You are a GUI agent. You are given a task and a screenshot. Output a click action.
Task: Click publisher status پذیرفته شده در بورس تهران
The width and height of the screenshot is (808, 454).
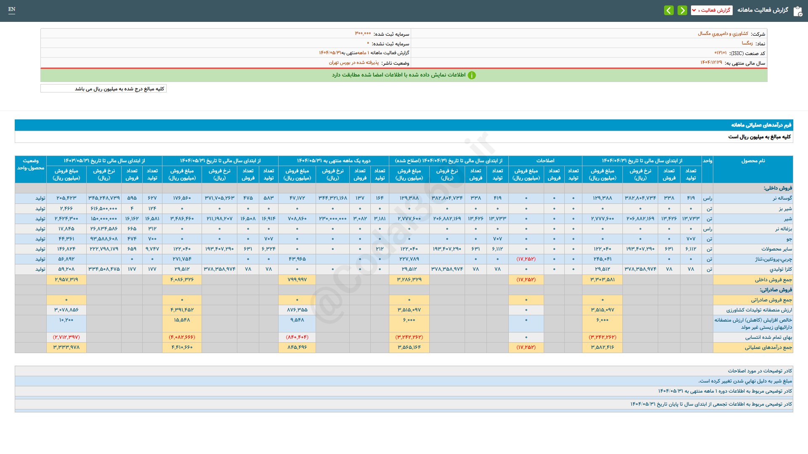coord(354,63)
